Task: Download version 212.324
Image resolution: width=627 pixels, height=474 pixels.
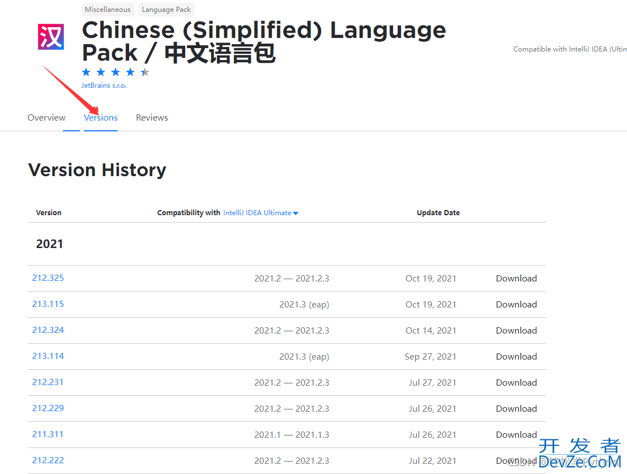Action: [x=516, y=331]
